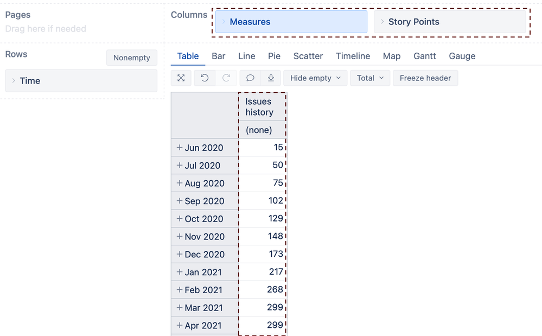Select the Gantt chart visualization

tap(424, 56)
